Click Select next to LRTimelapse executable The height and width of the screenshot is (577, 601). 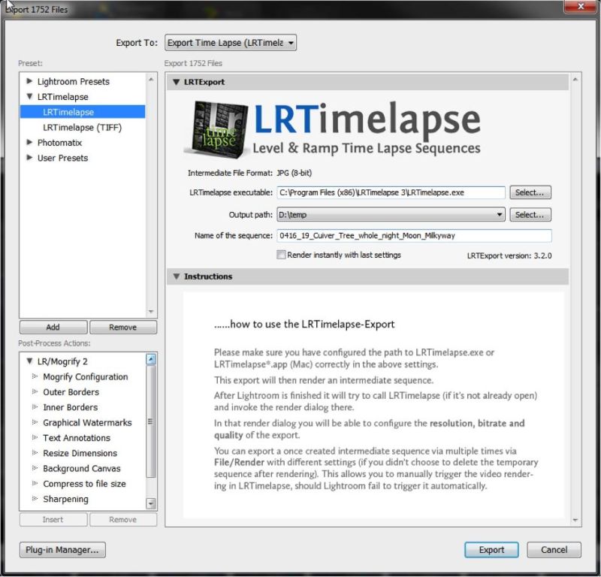click(530, 192)
